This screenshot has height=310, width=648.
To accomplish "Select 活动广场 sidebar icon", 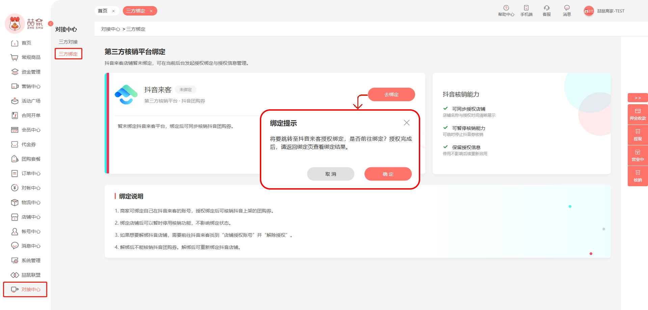I will click(15, 101).
